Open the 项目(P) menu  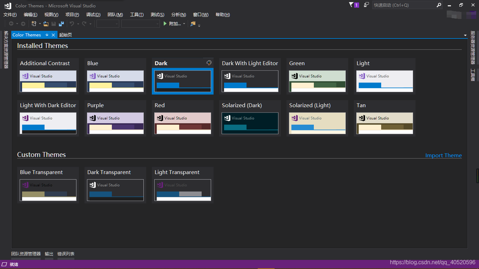tap(72, 15)
